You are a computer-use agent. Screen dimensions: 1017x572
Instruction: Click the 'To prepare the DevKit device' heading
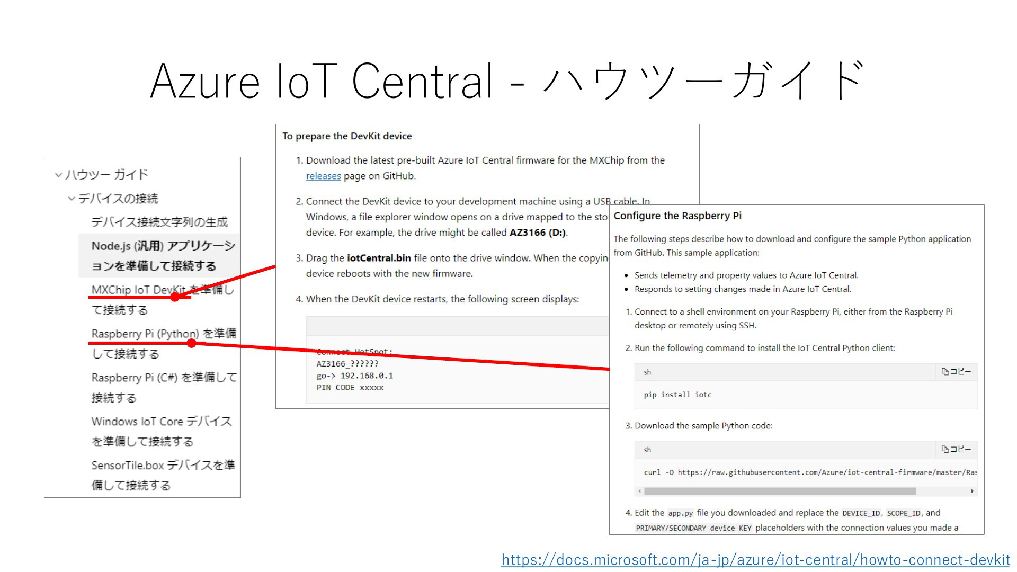click(347, 136)
